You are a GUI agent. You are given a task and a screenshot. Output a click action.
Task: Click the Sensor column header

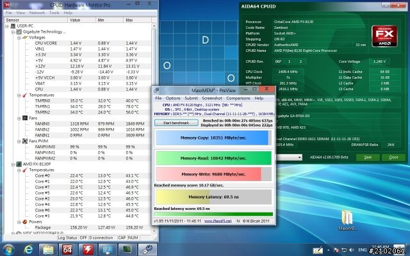(x=36, y=20)
